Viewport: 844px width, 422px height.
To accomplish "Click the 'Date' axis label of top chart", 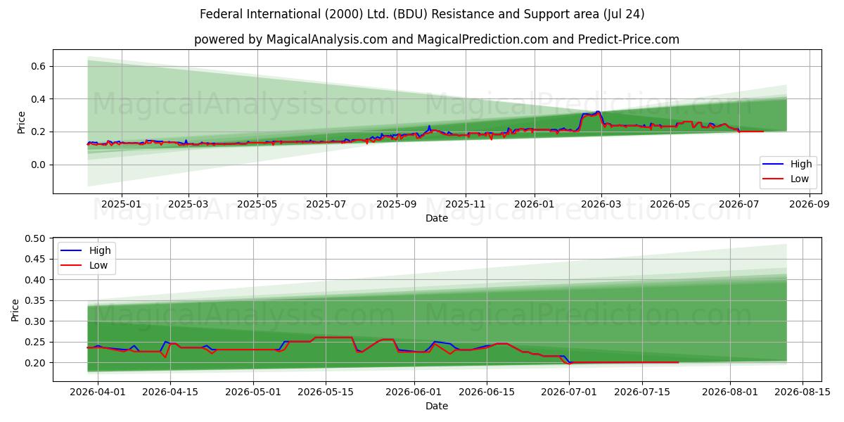I will point(437,219).
